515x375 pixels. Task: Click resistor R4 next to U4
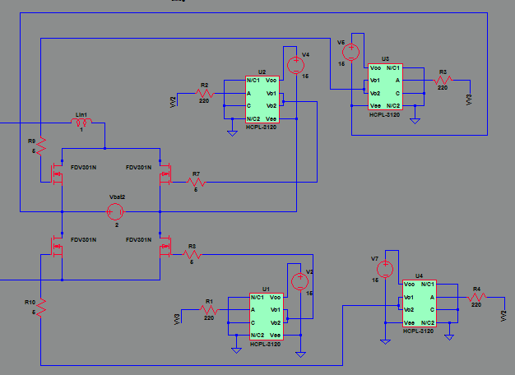click(x=476, y=298)
